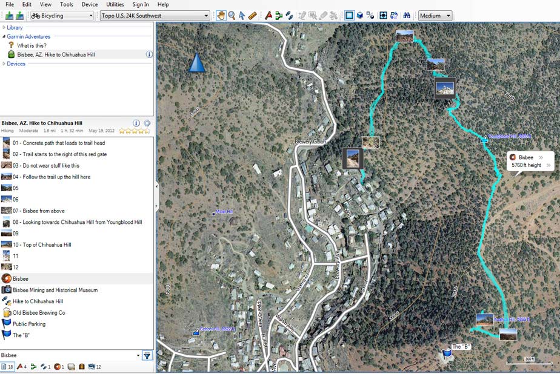Filter list by tracks (1)

click(x=45, y=367)
